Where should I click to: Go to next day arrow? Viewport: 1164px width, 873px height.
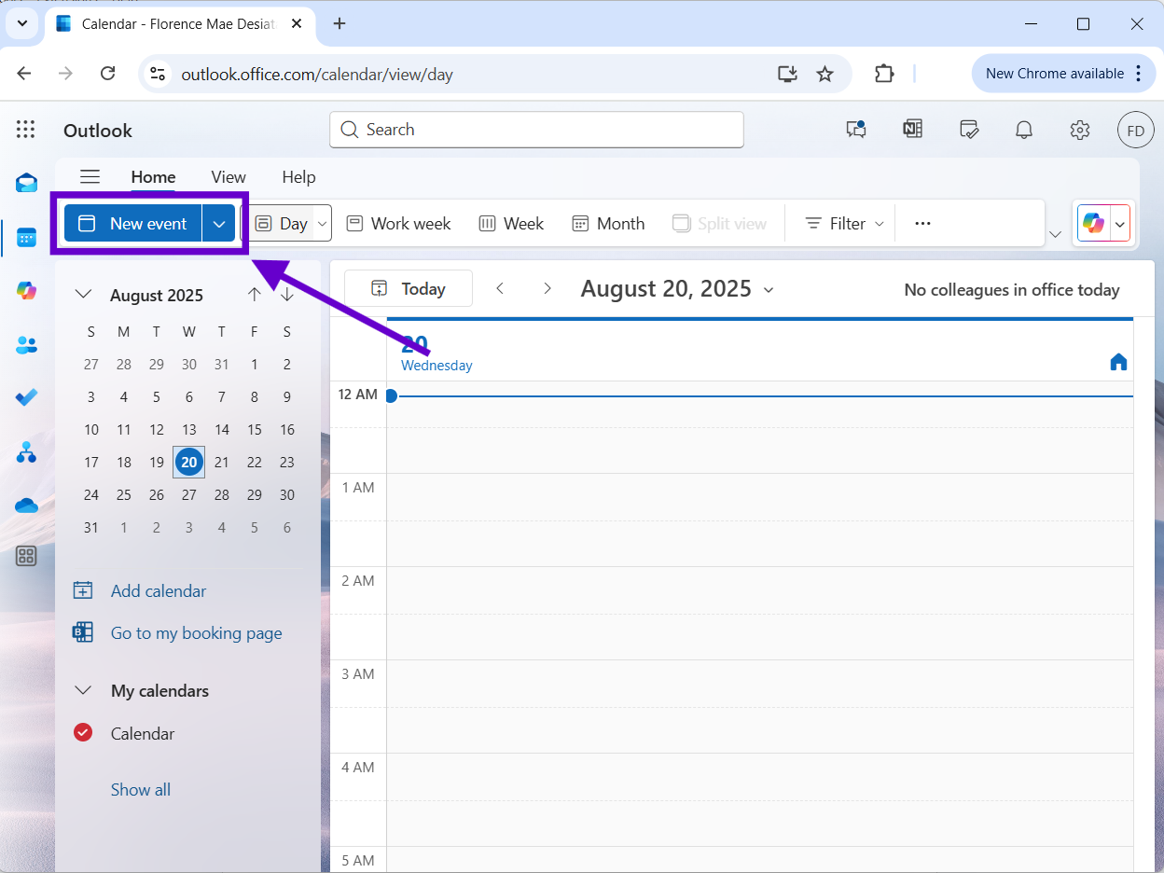(x=547, y=288)
